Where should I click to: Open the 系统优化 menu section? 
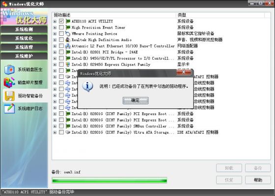[24, 38]
